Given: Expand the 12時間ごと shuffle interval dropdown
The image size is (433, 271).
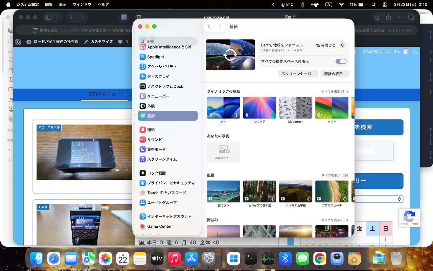Looking at the screenshot, I should (x=342, y=45).
